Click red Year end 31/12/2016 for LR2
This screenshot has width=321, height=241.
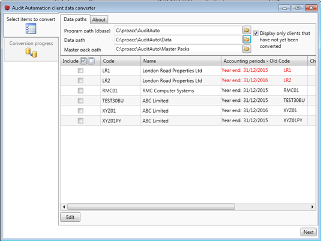pyautogui.click(x=245, y=80)
